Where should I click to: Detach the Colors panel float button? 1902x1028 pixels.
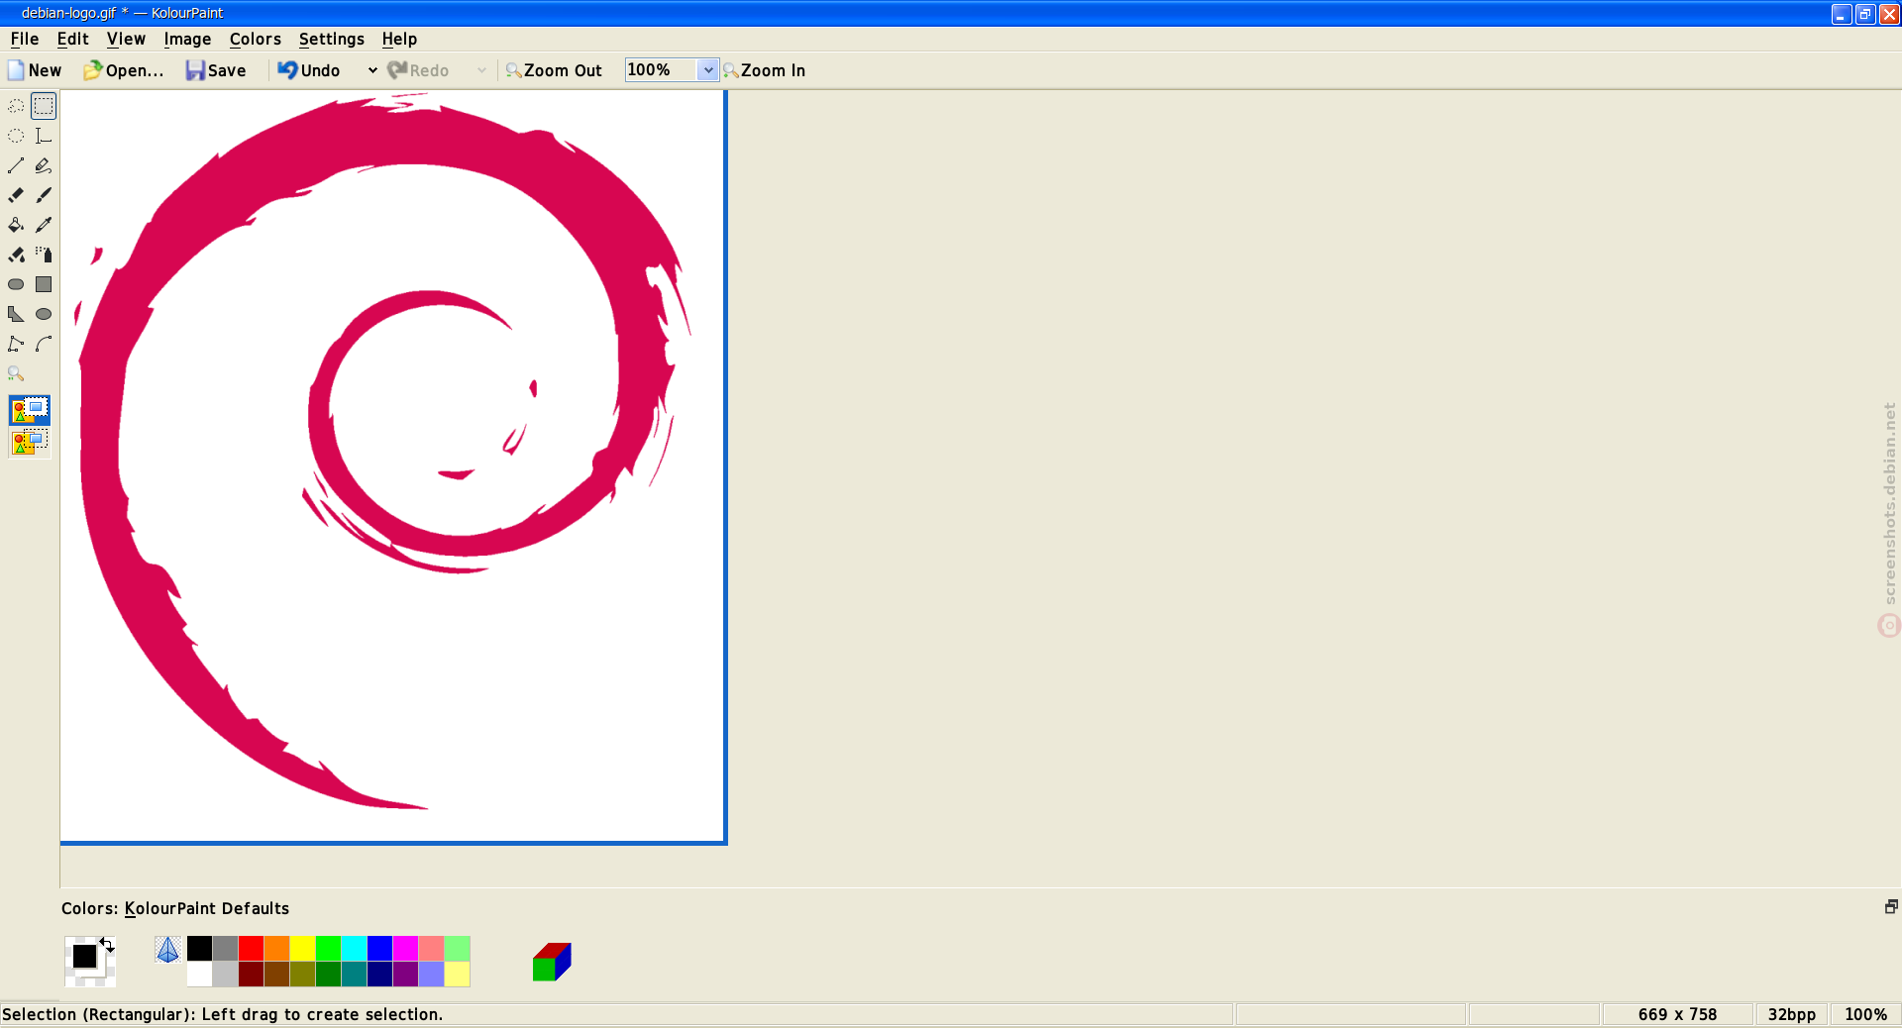point(1891,907)
